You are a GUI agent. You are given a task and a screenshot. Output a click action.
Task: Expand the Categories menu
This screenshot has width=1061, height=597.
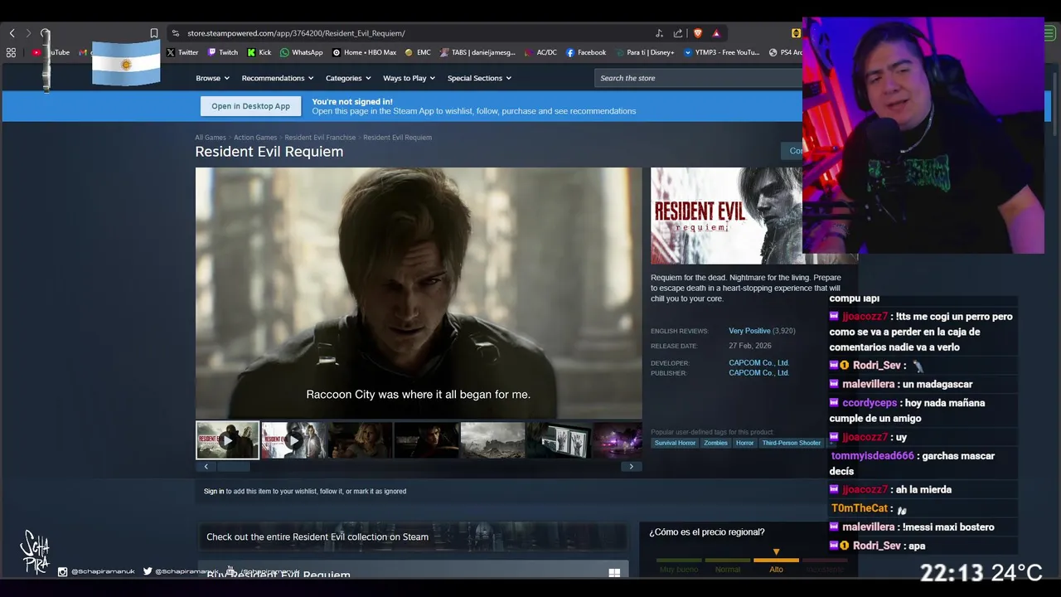pos(348,78)
